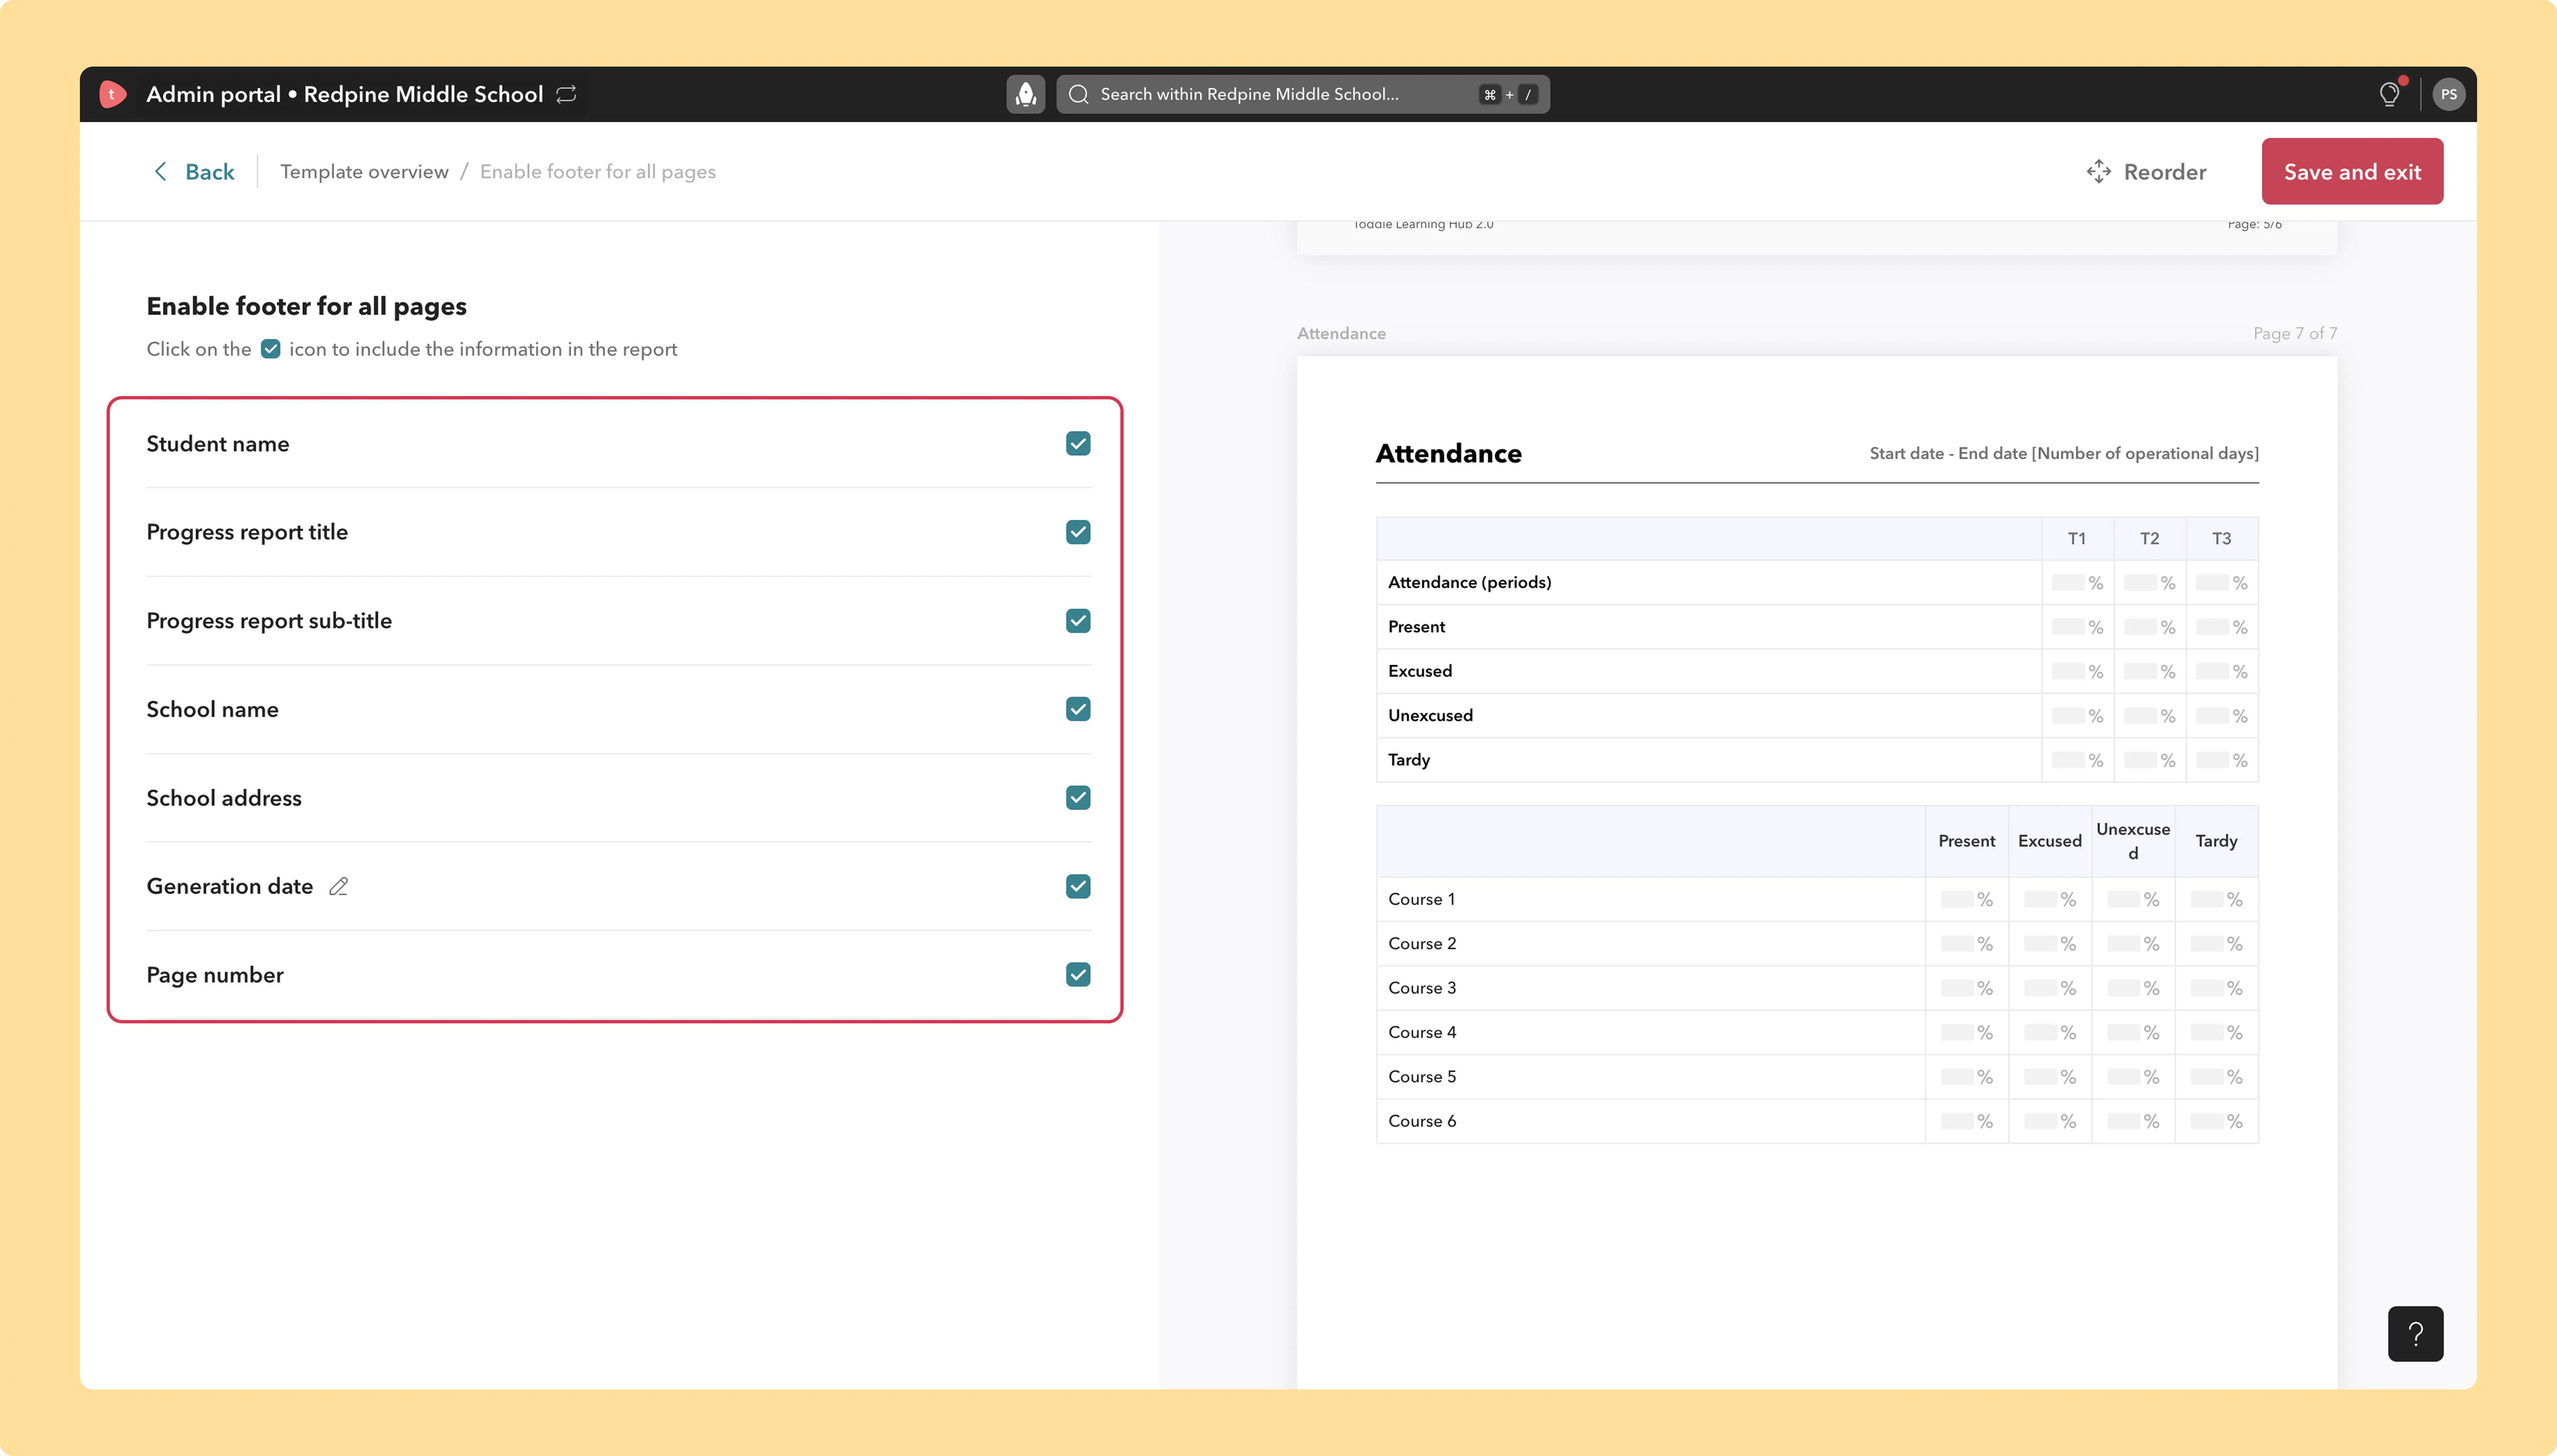Click the Page number label
This screenshot has width=2557, height=1456.
pyautogui.click(x=215, y=975)
